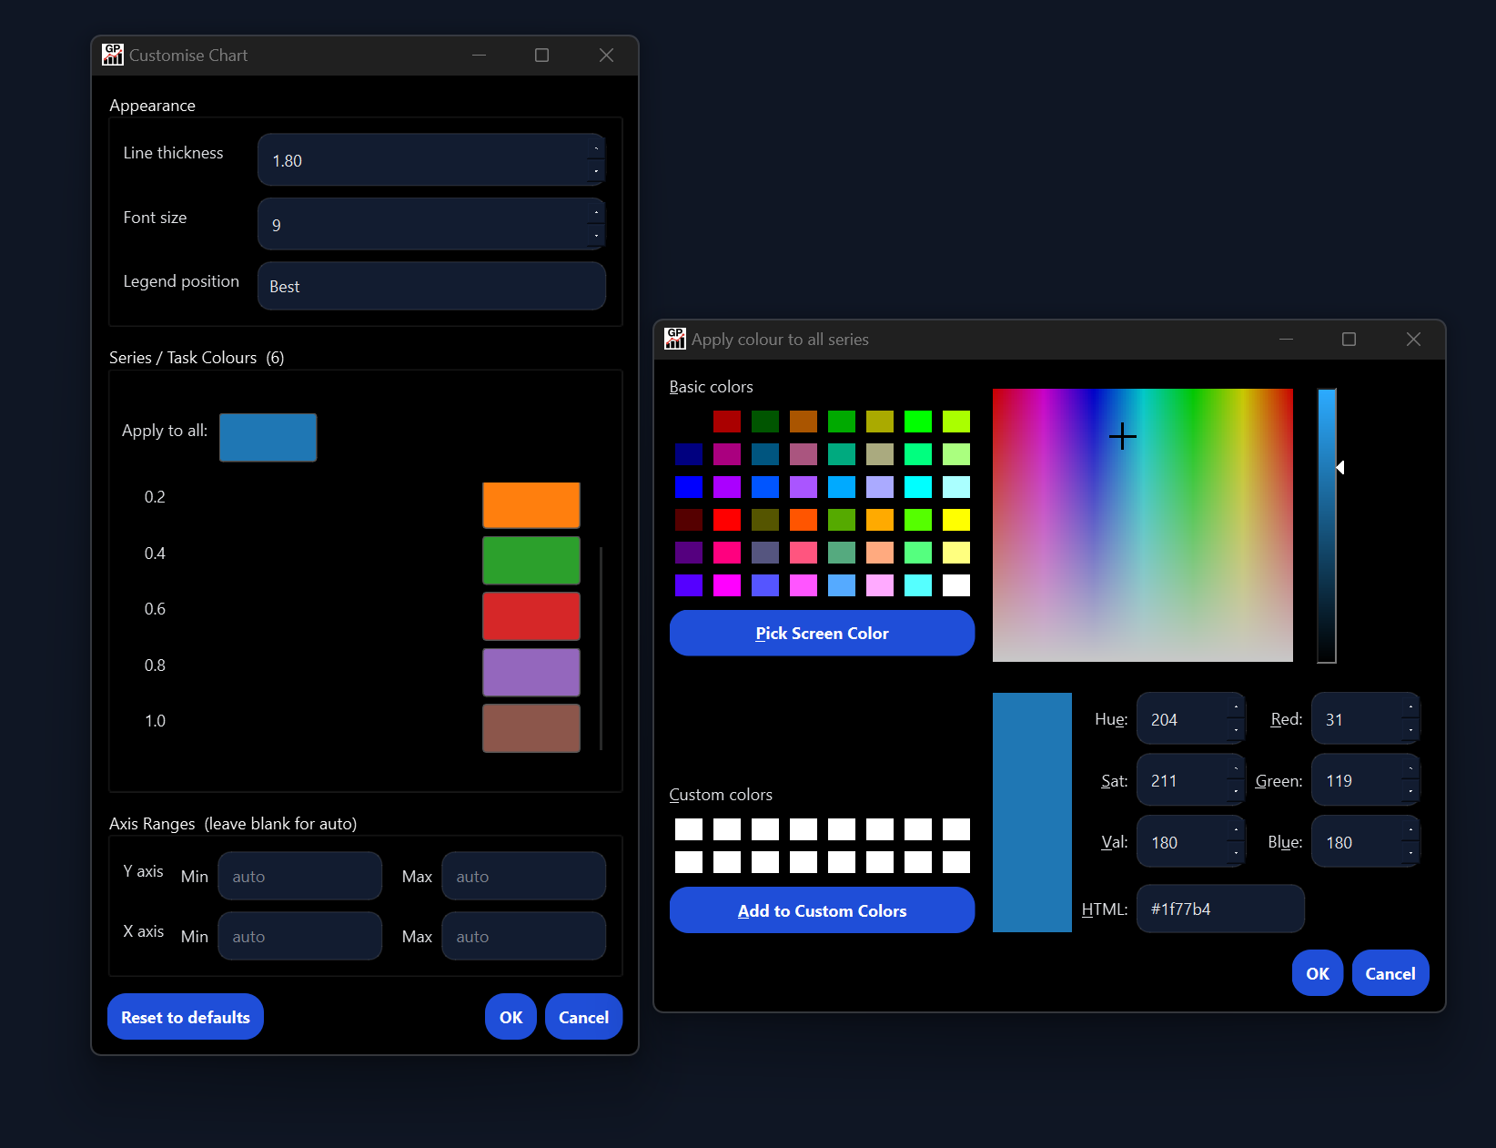
Task: Decrease Font size with down arrow
Action: tap(596, 236)
